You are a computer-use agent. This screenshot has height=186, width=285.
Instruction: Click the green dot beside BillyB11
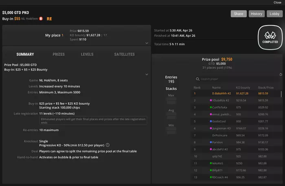click(211, 170)
